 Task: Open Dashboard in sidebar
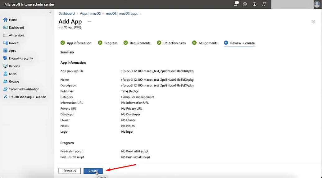[x=14, y=28]
